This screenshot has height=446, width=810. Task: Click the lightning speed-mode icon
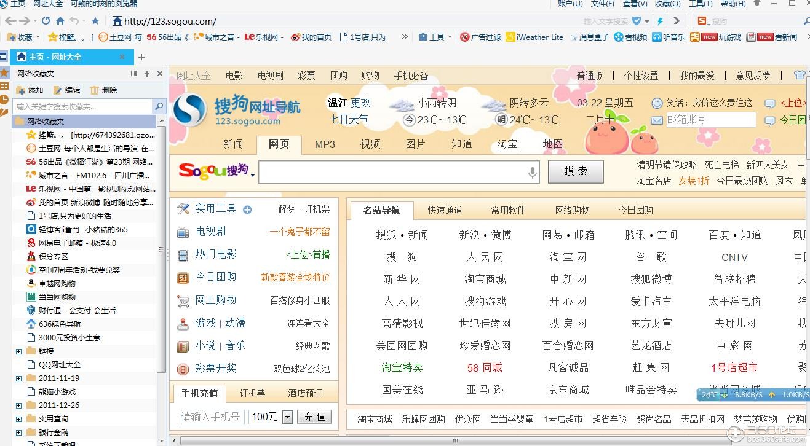tap(659, 21)
